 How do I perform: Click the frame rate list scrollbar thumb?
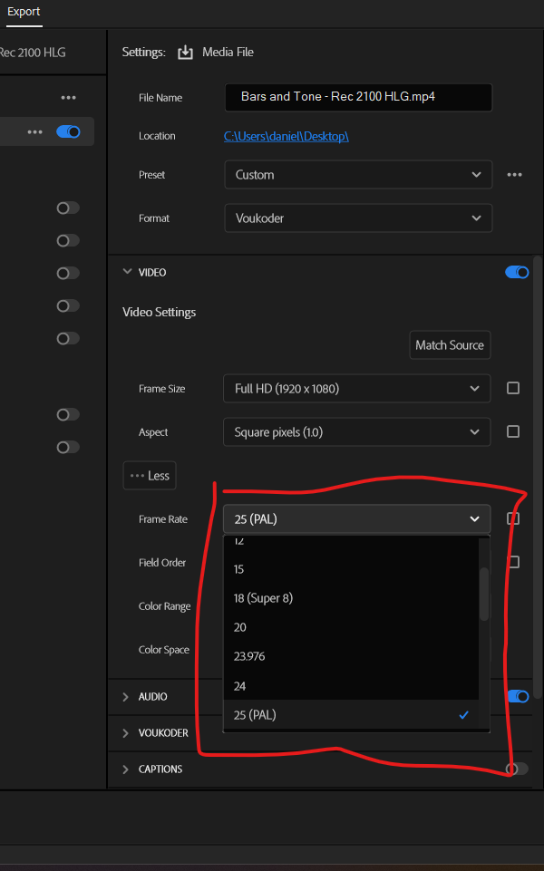pyautogui.click(x=484, y=594)
